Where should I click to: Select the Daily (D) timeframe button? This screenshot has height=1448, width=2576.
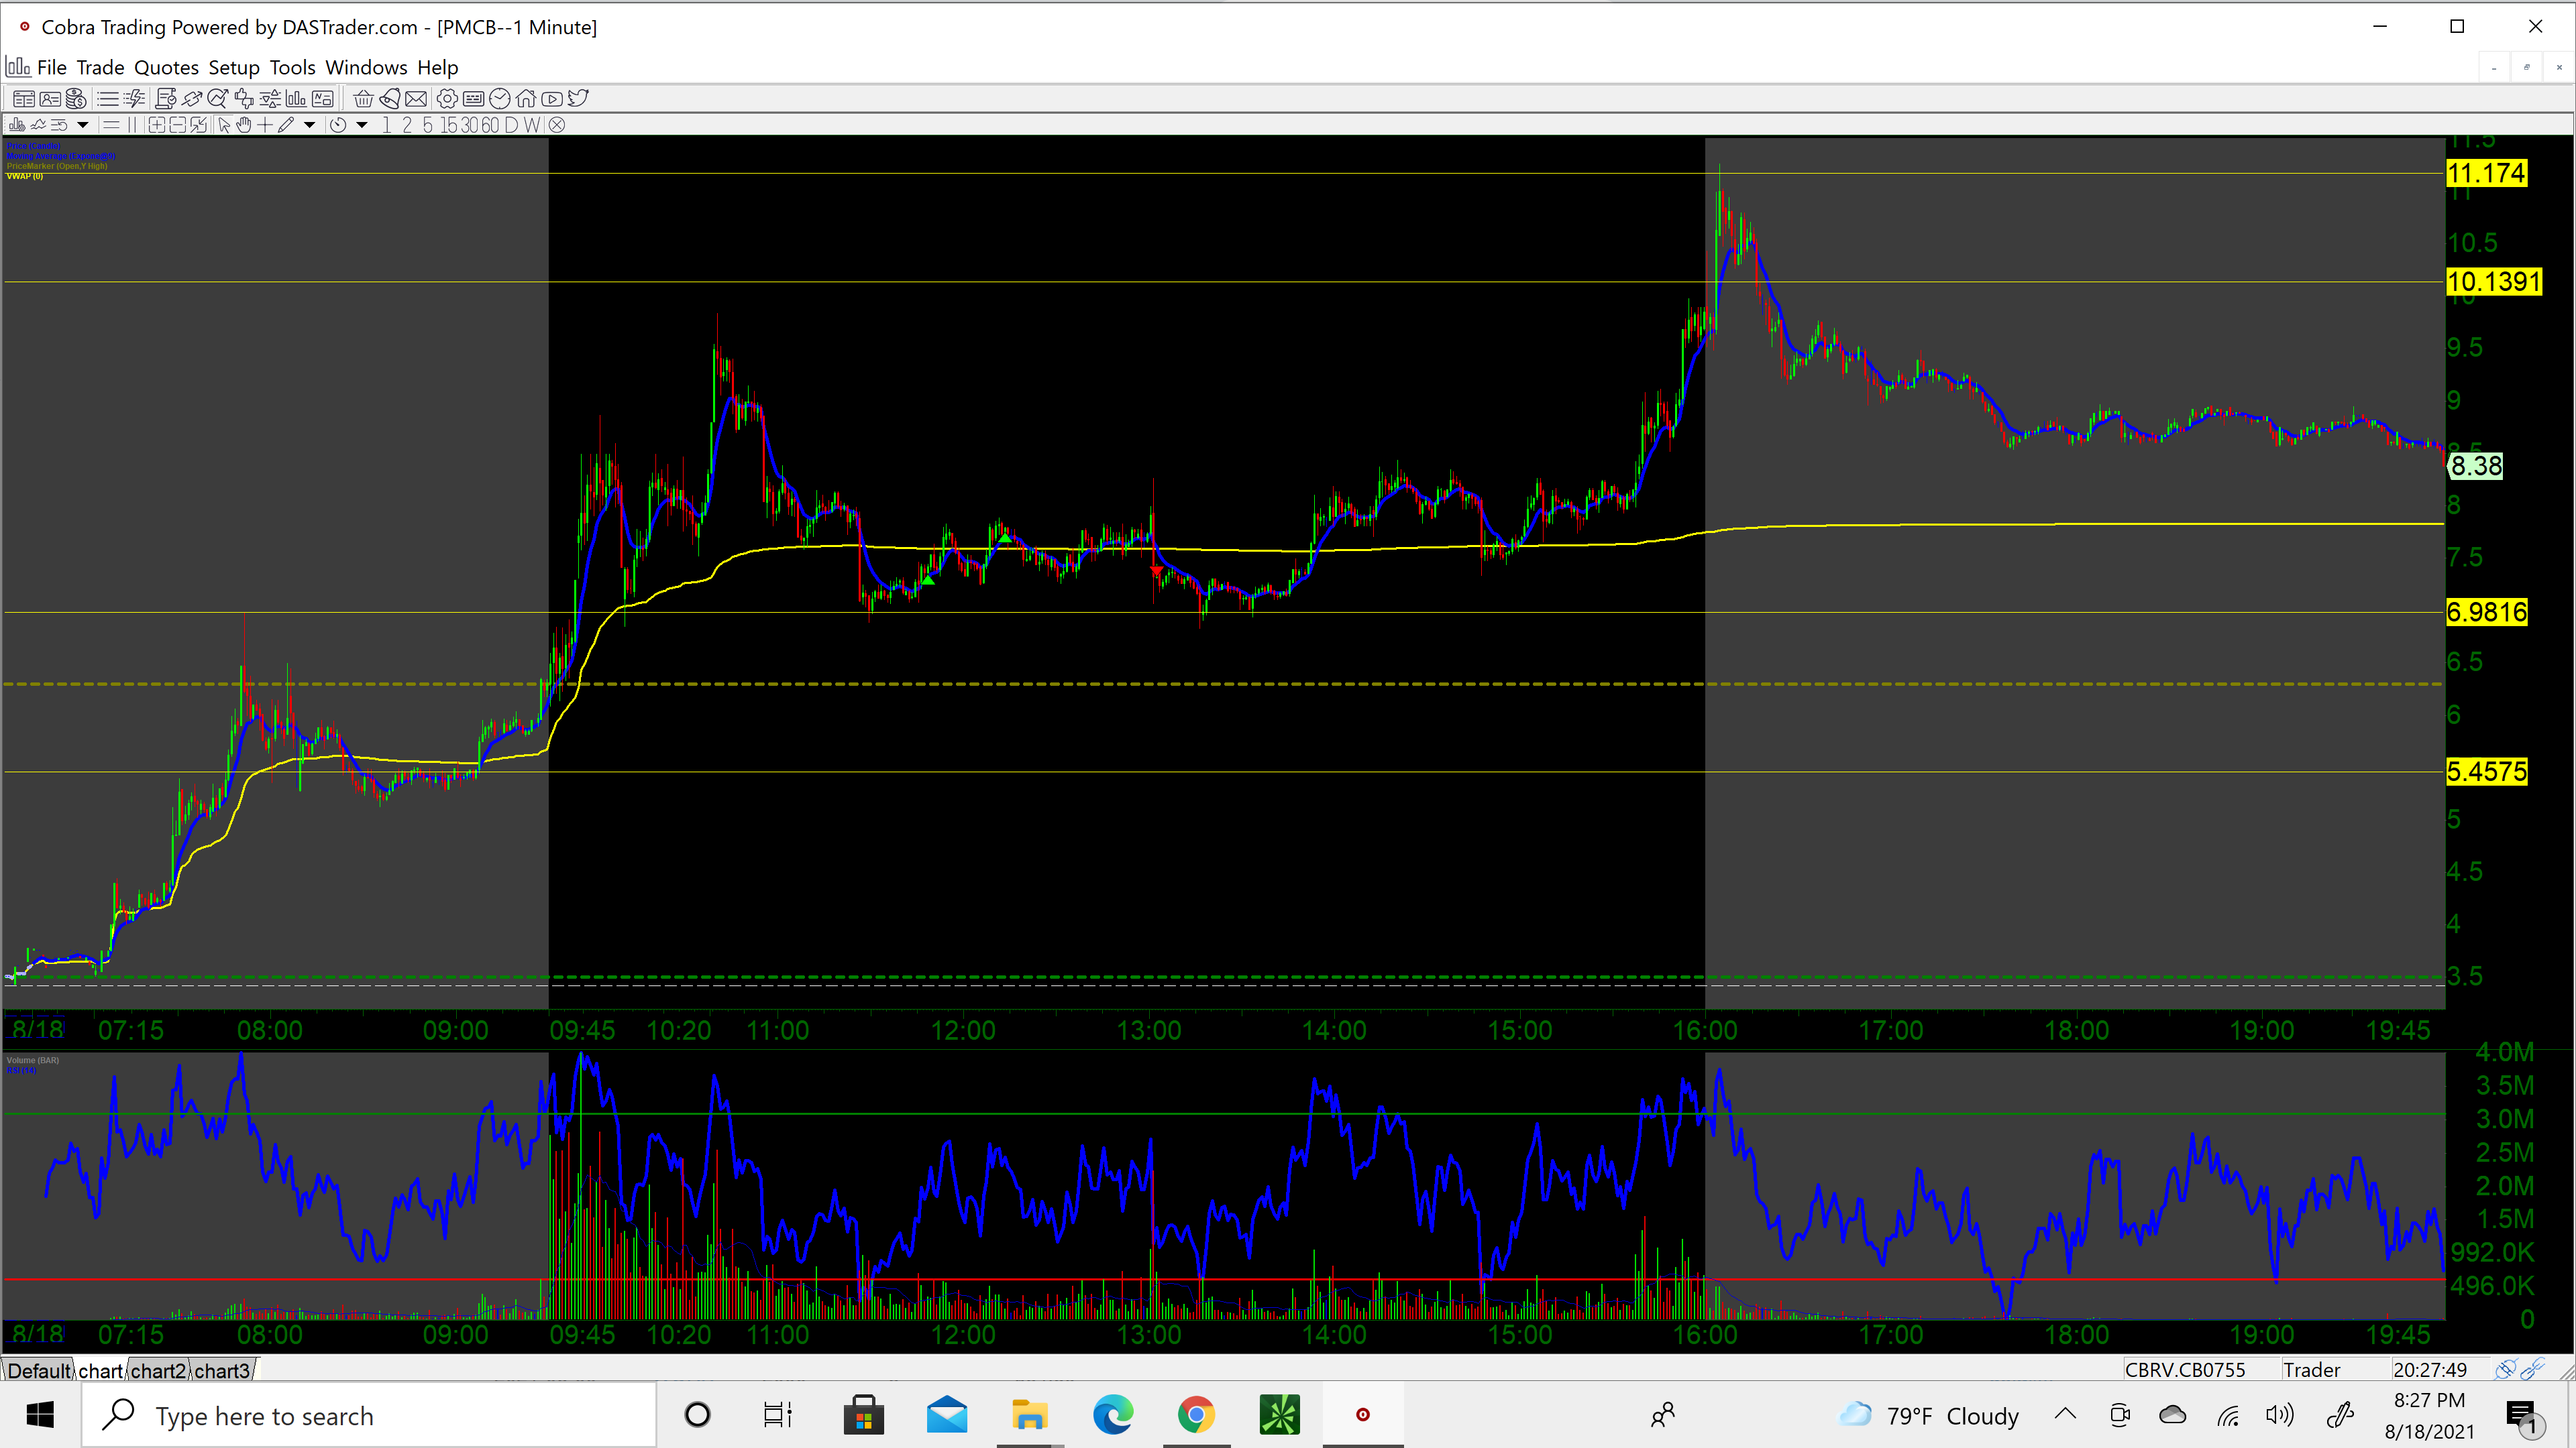coord(511,125)
